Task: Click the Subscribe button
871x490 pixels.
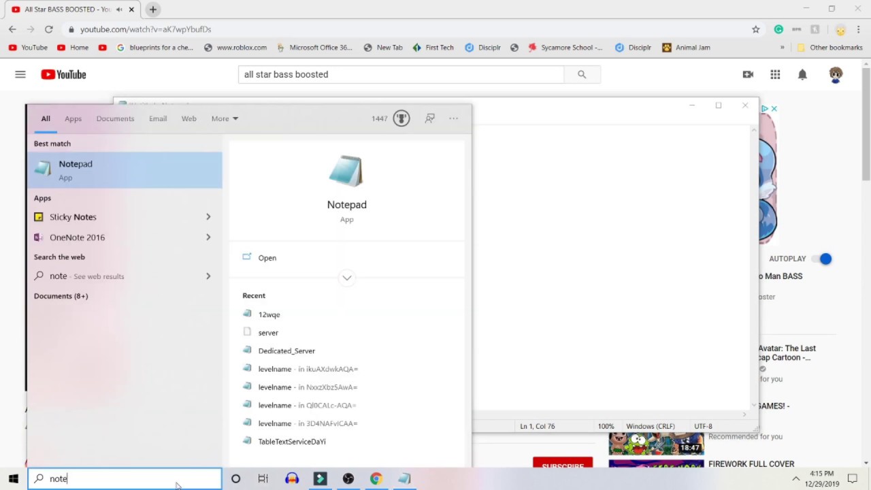Action: (x=563, y=464)
